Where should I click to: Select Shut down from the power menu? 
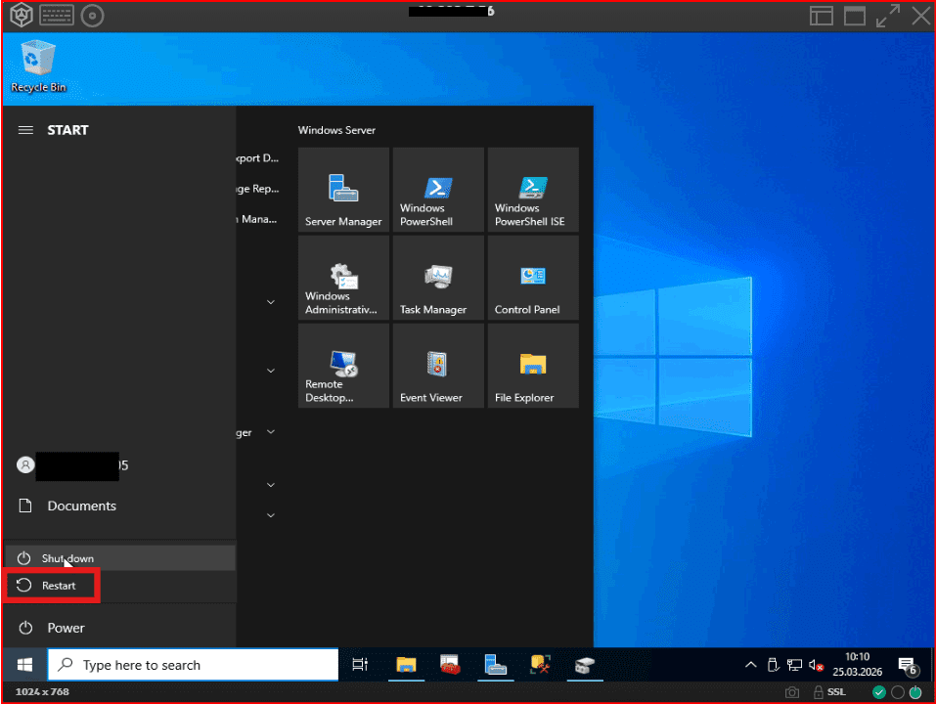[67, 558]
